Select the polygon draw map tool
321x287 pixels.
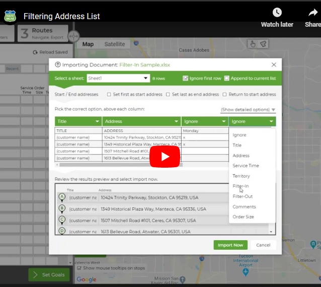click(263, 44)
